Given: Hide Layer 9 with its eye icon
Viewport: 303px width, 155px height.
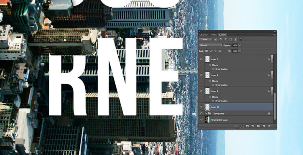Looking at the screenshot, I should click(201, 91).
